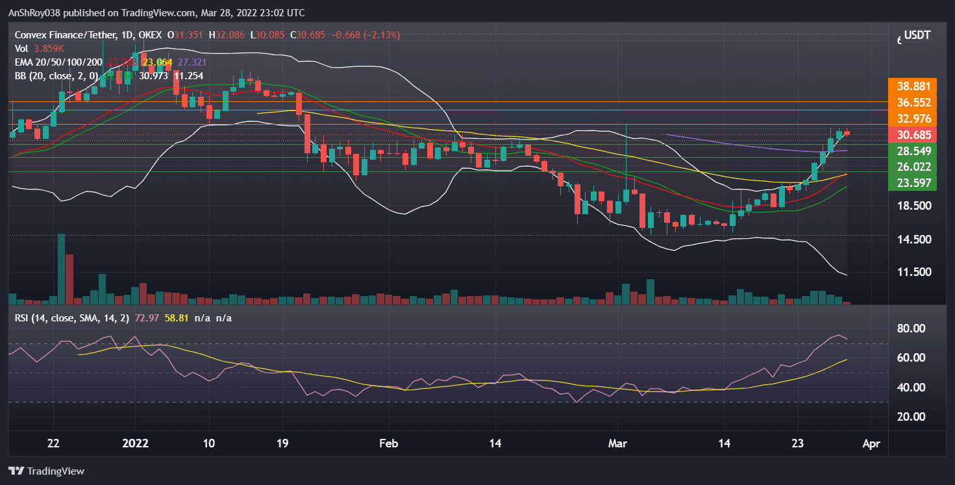Select the Apr label on the time axis
The image size is (955, 485).
872,443
